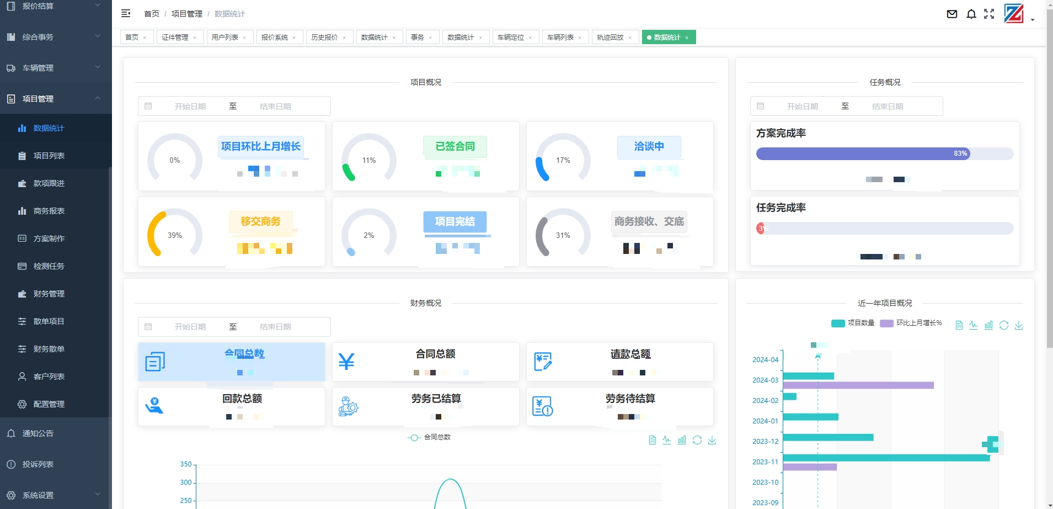Open 配置管理 in the sidebar
The image size is (1053, 509).
click(x=56, y=404)
